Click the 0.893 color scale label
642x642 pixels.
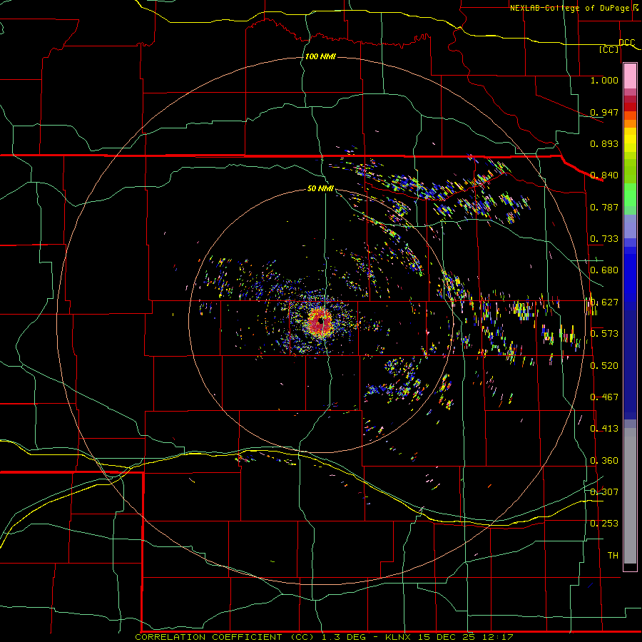(x=604, y=143)
